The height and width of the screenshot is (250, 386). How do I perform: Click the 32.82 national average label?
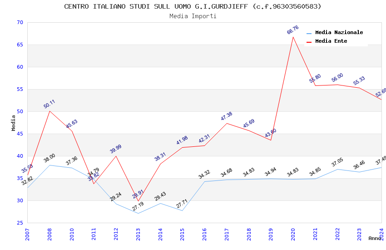27,181
